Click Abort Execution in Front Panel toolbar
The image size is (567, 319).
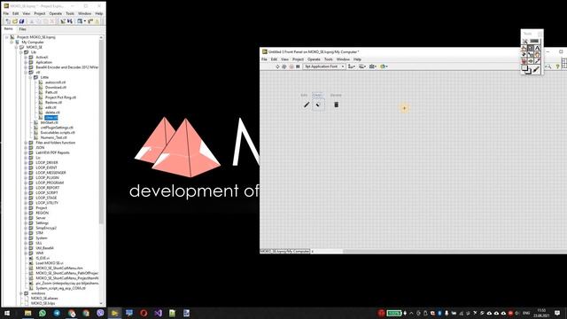click(291, 66)
